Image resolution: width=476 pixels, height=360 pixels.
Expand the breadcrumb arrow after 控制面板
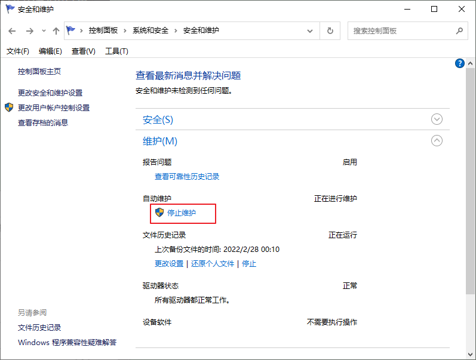coord(125,30)
